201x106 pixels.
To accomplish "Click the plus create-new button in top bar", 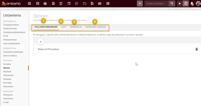I will (x=140, y=4).
